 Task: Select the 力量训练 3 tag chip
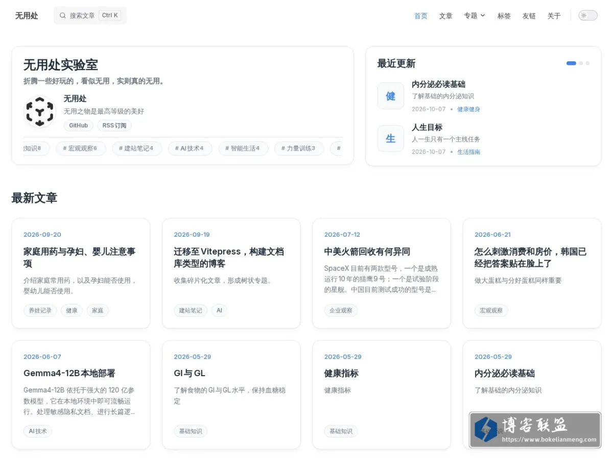click(299, 148)
